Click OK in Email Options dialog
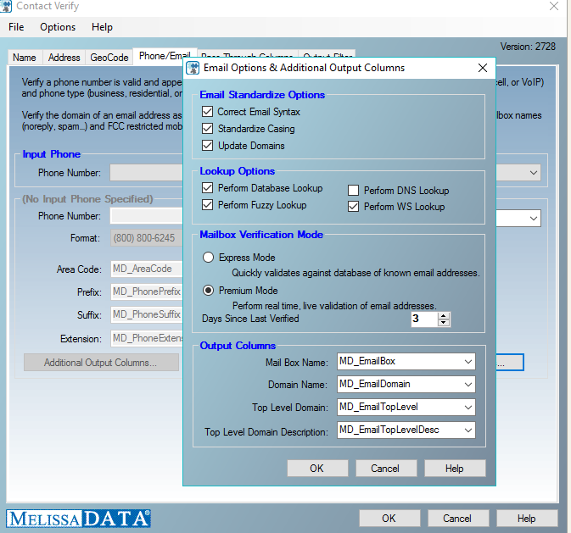Screen dimensions: 571x533 [x=317, y=469]
